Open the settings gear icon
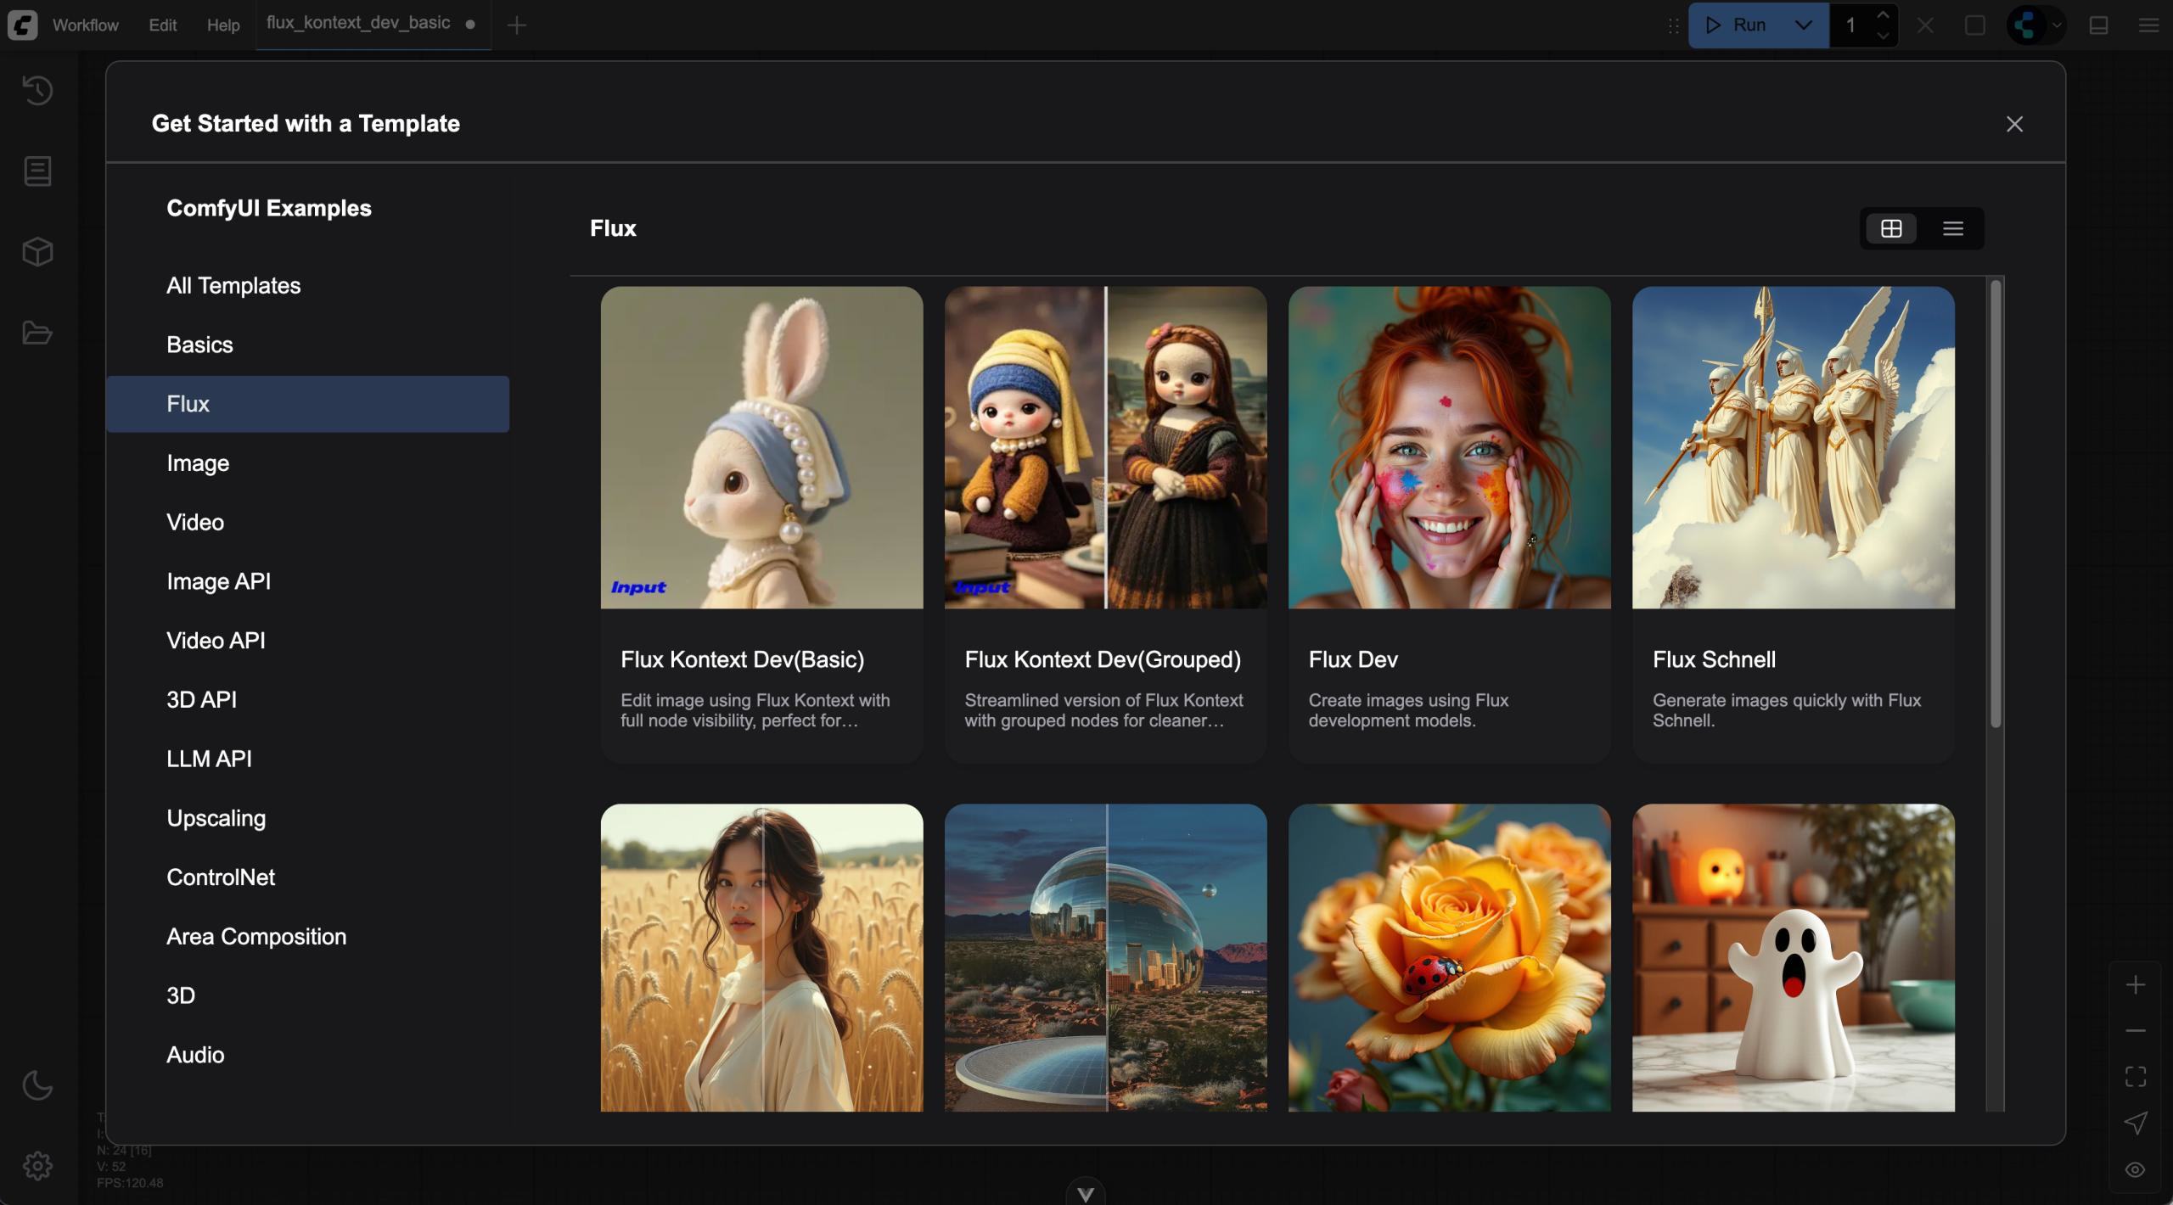 37,1166
